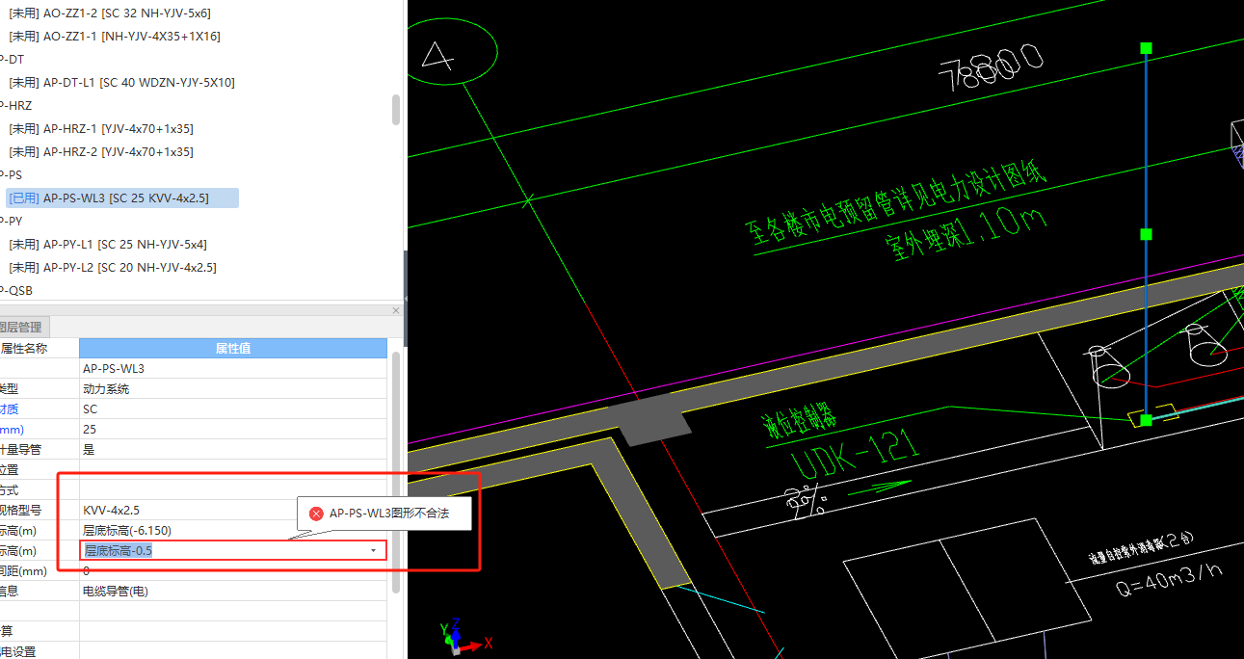
Task: Click the XYZ axis indicator icon
Action: [x=465, y=636]
